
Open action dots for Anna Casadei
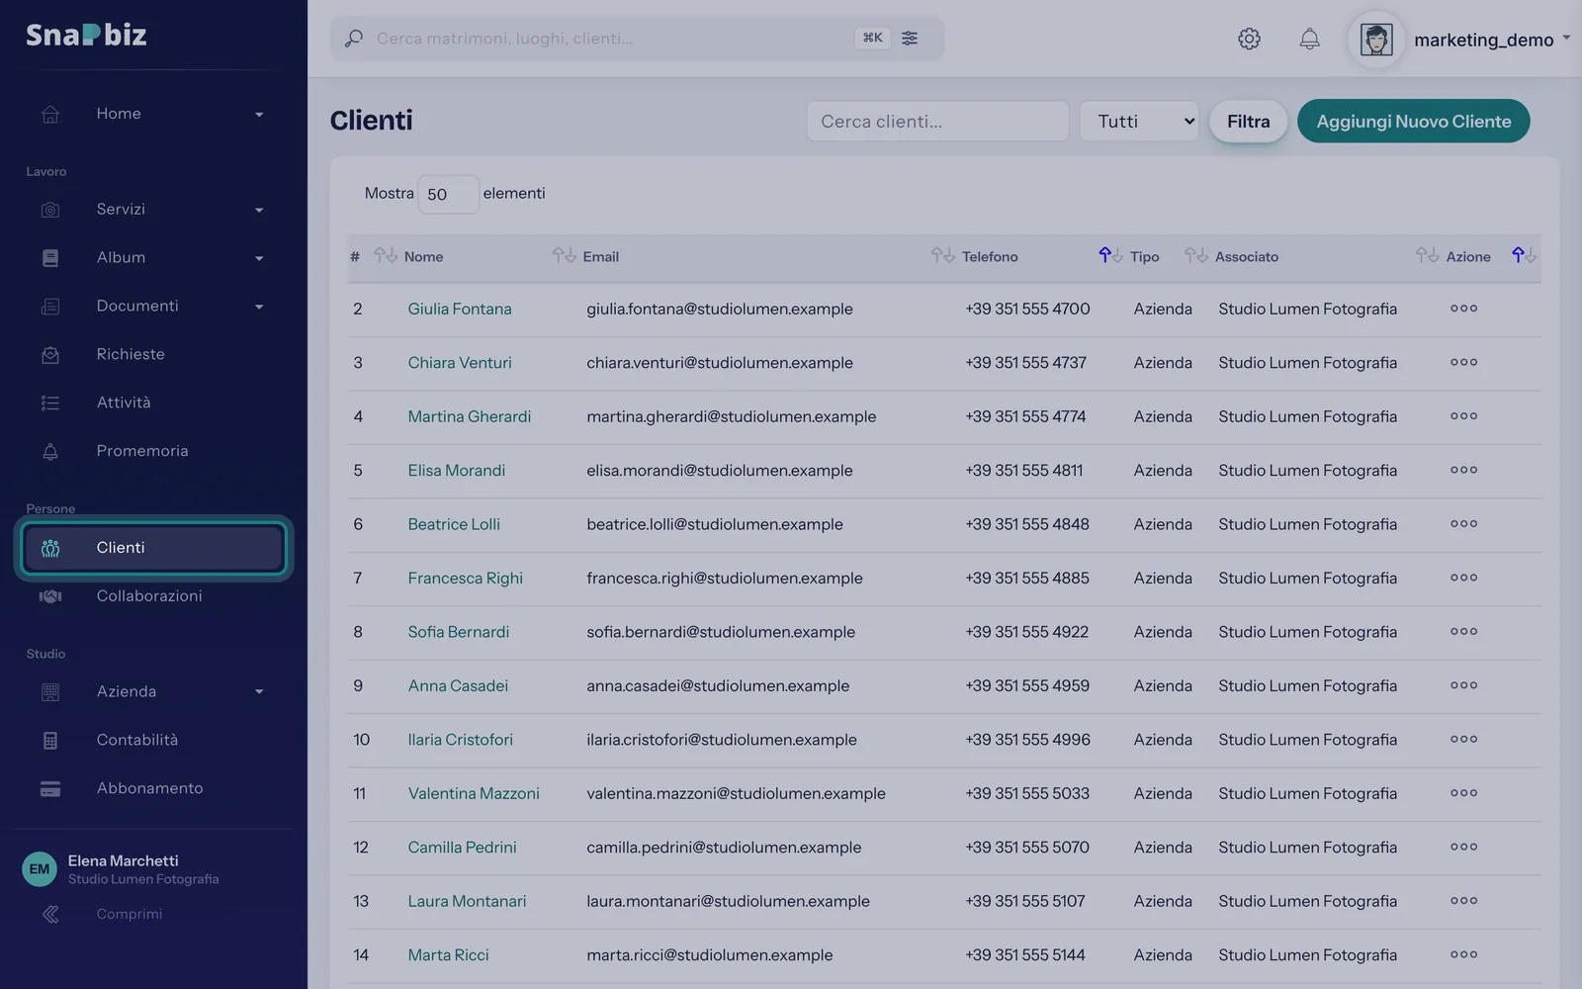coord(1463,685)
